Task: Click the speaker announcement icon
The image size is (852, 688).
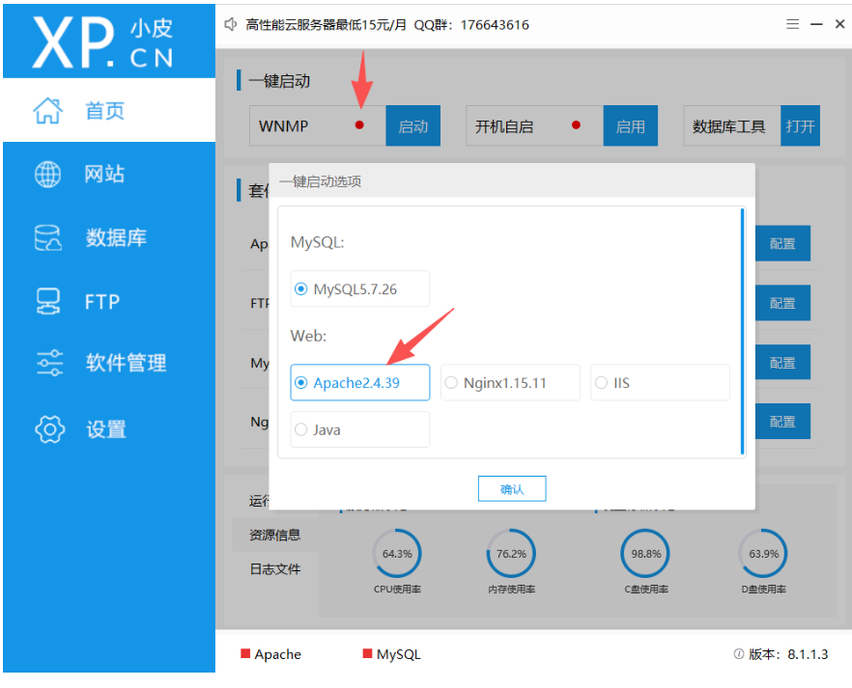Action: (x=231, y=24)
